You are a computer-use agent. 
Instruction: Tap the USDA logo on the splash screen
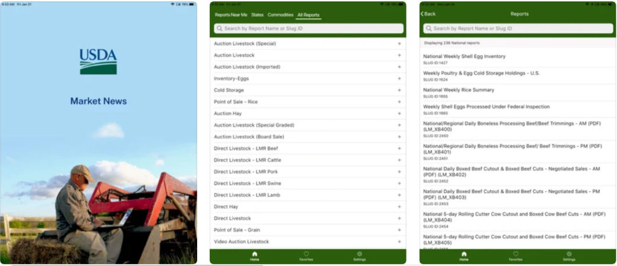(98, 62)
